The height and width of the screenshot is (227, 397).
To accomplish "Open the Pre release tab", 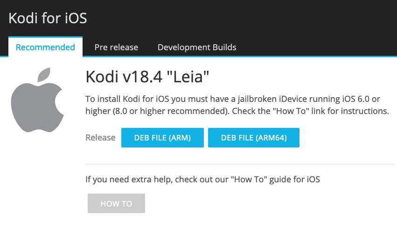I will 116,47.
